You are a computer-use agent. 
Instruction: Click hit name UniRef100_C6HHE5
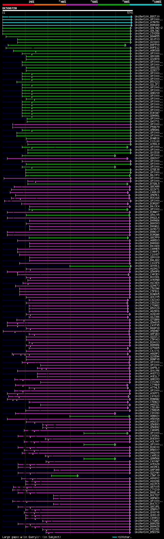(147, 249)
